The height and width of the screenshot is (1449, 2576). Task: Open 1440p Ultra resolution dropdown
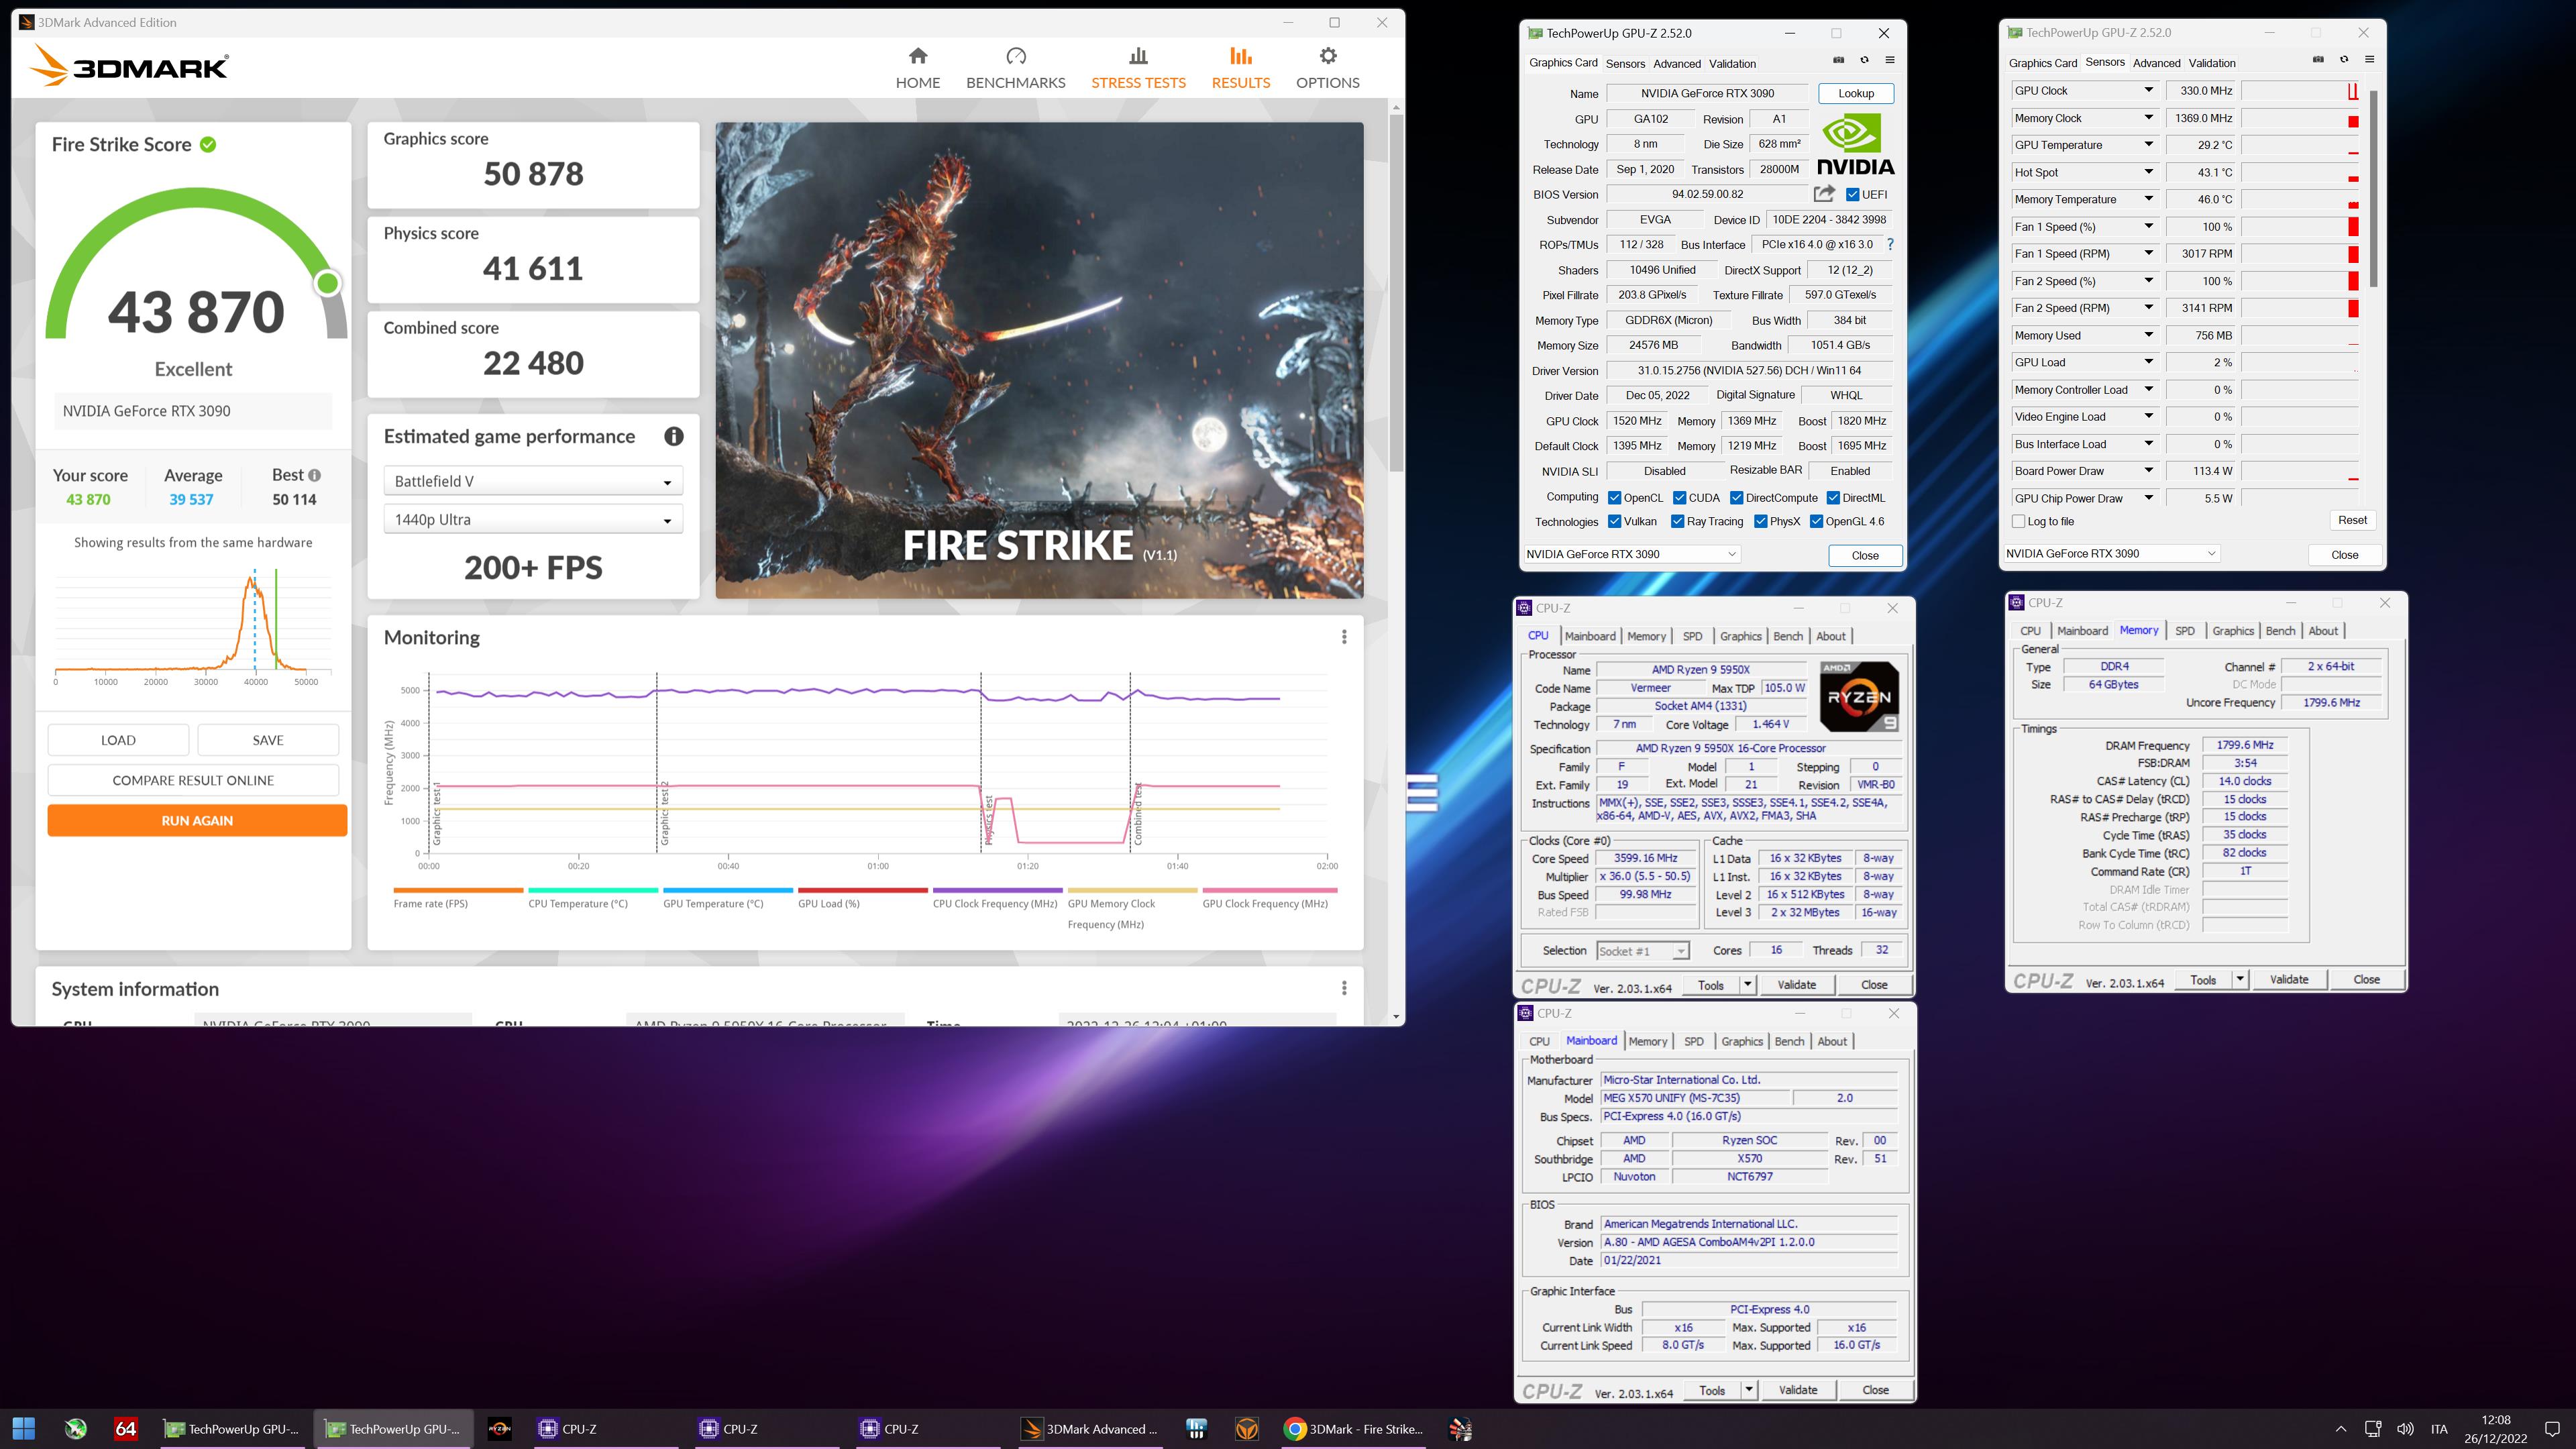coord(533,519)
